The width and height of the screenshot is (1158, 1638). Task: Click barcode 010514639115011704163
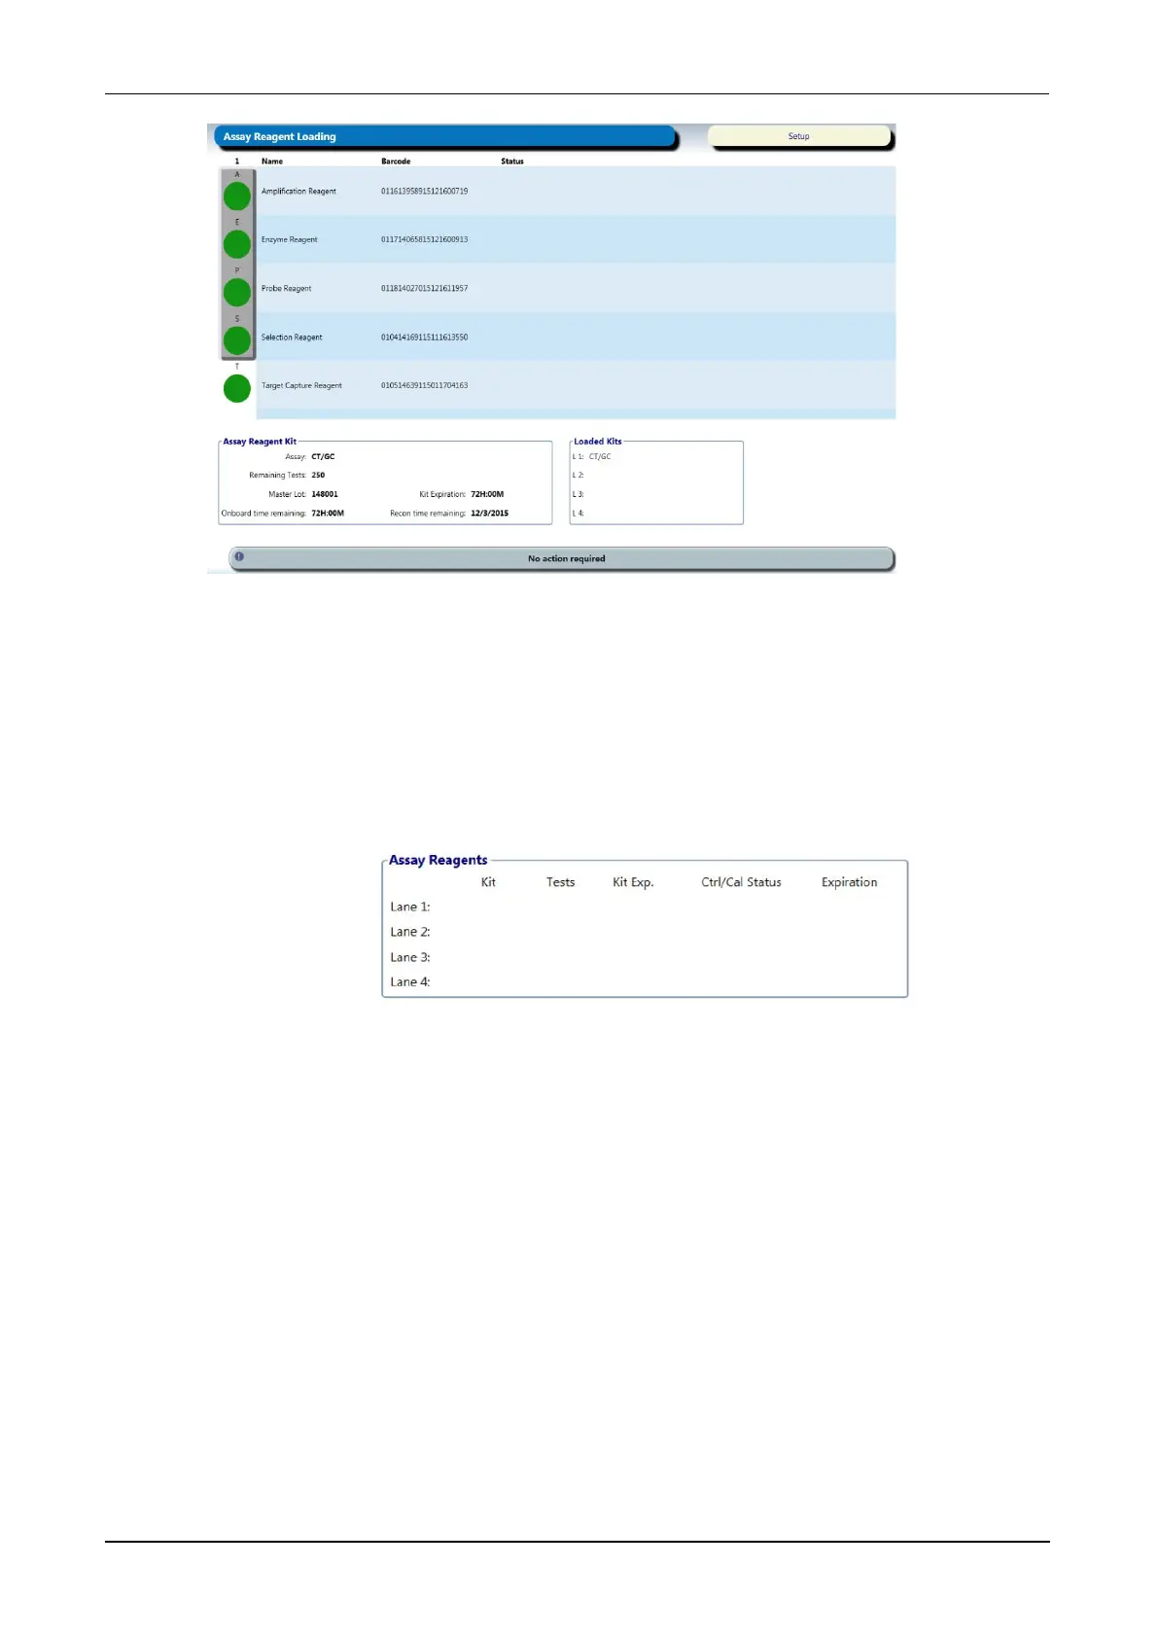[424, 385]
